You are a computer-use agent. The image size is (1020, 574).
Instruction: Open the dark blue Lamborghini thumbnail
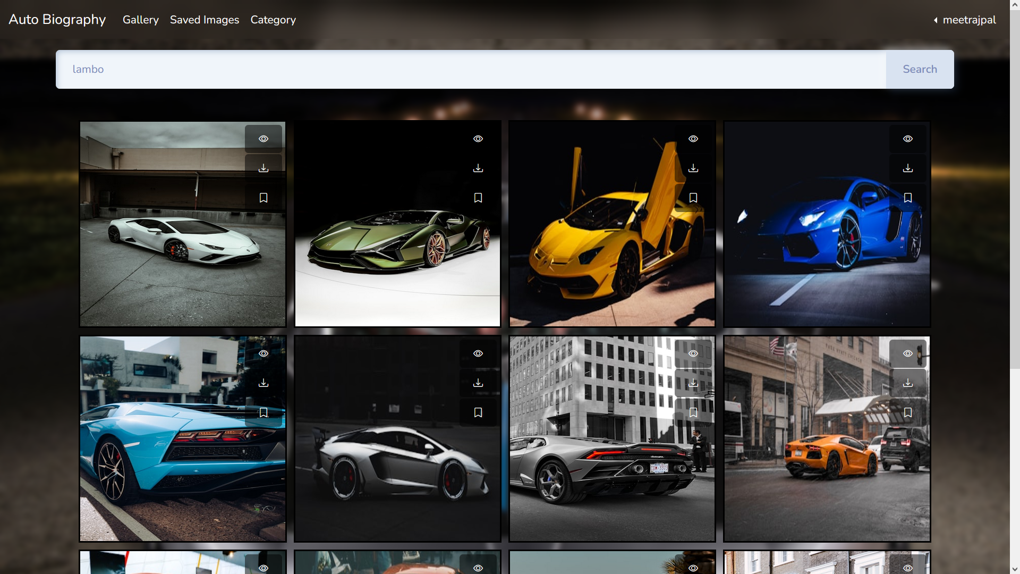coord(827,224)
